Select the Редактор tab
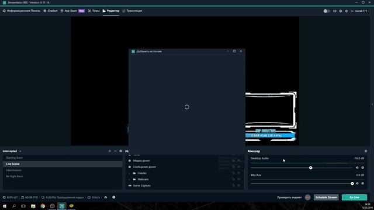The height and width of the screenshot is (210, 374). pyautogui.click(x=111, y=11)
